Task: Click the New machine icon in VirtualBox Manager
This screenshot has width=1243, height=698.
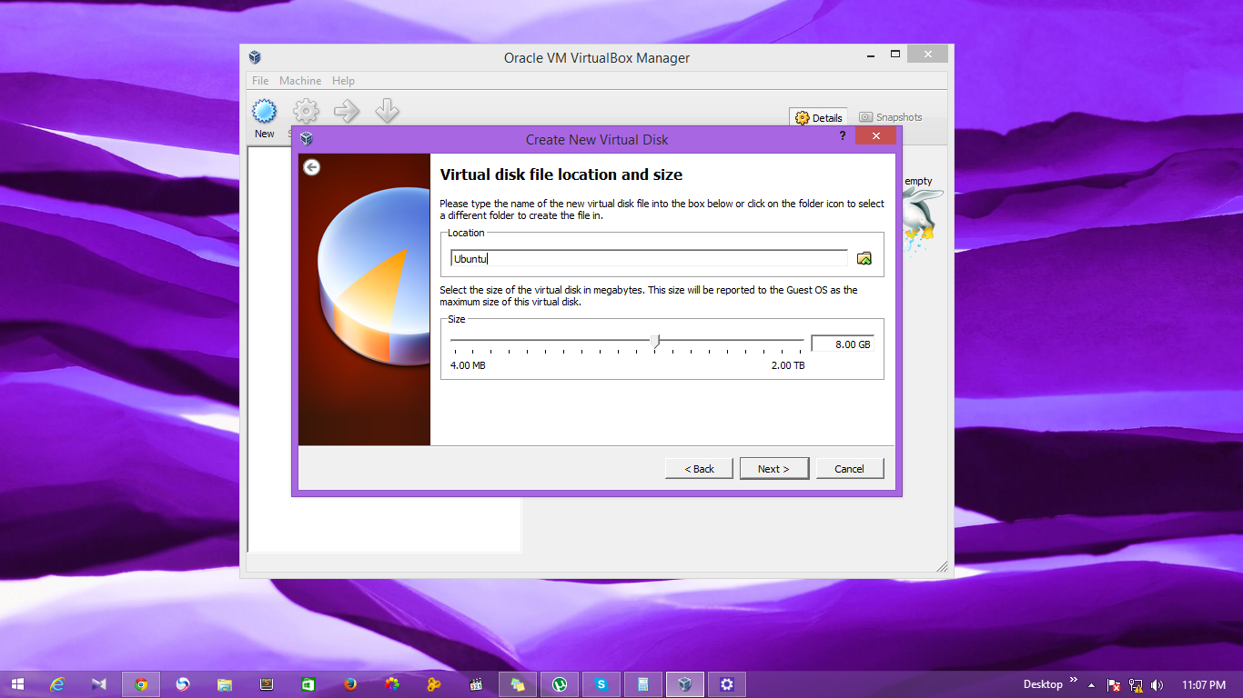Action: click(264, 112)
